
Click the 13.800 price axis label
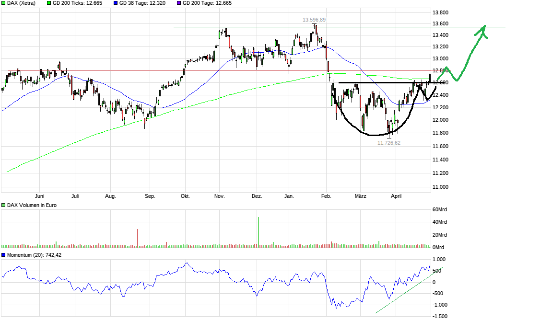pos(440,12)
